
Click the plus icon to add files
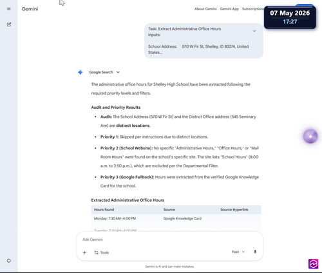[84, 252]
